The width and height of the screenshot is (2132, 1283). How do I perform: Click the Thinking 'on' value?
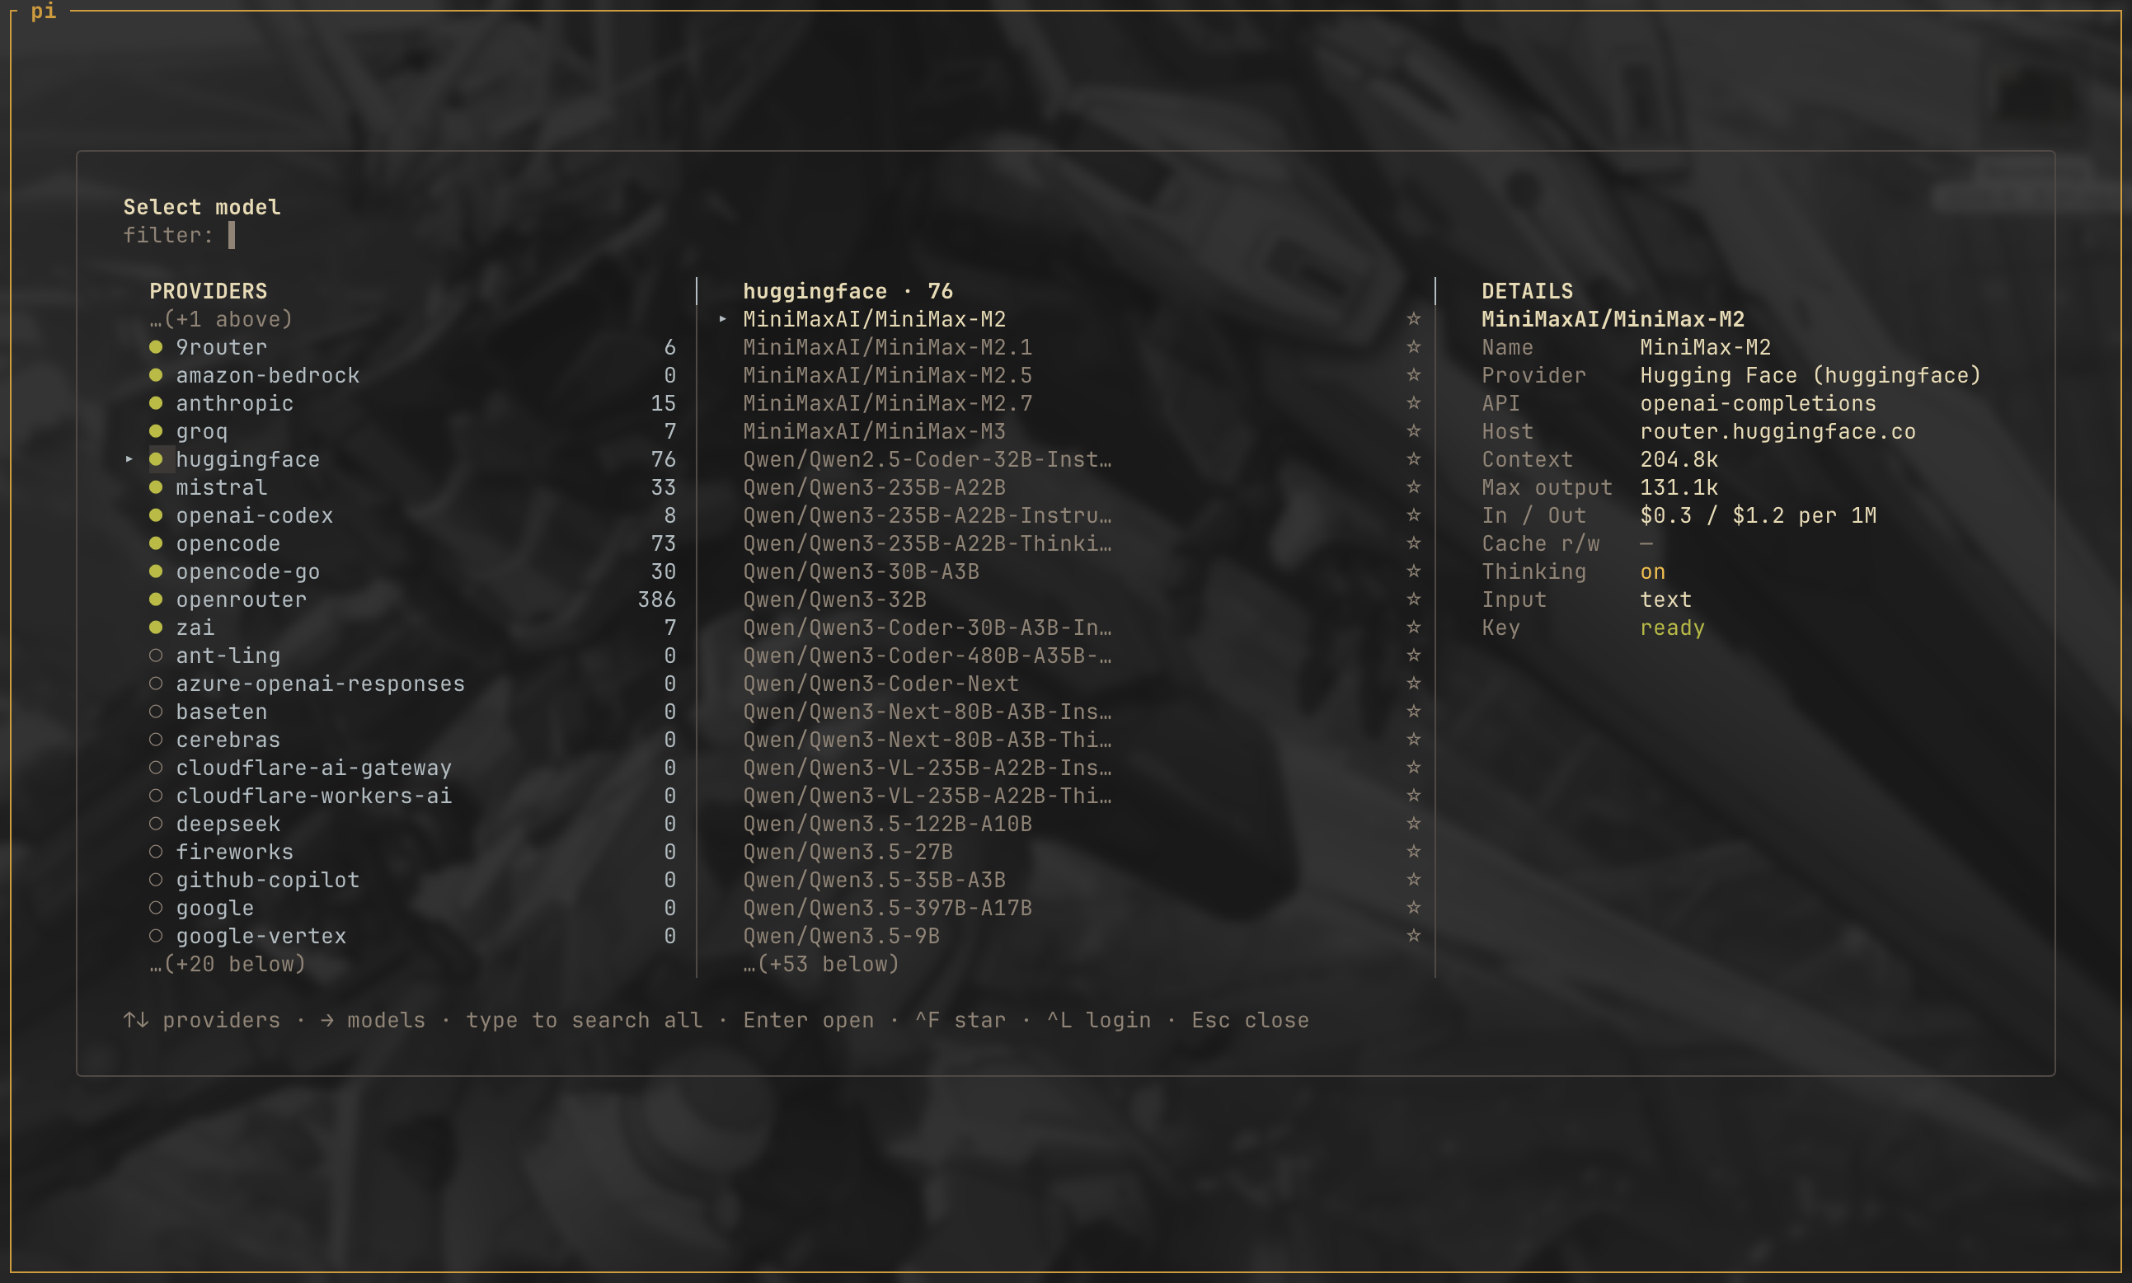(1652, 571)
